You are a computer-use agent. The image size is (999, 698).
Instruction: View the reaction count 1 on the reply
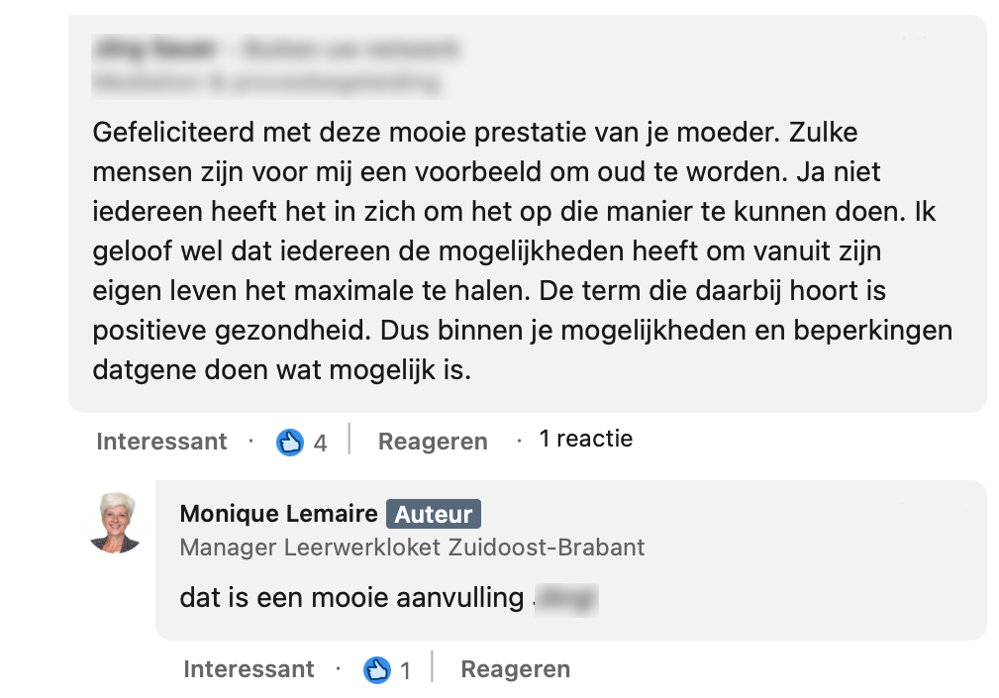click(405, 671)
